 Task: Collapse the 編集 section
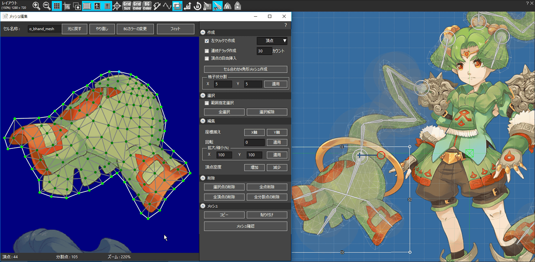pyautogui.click(x=203, y=121)
